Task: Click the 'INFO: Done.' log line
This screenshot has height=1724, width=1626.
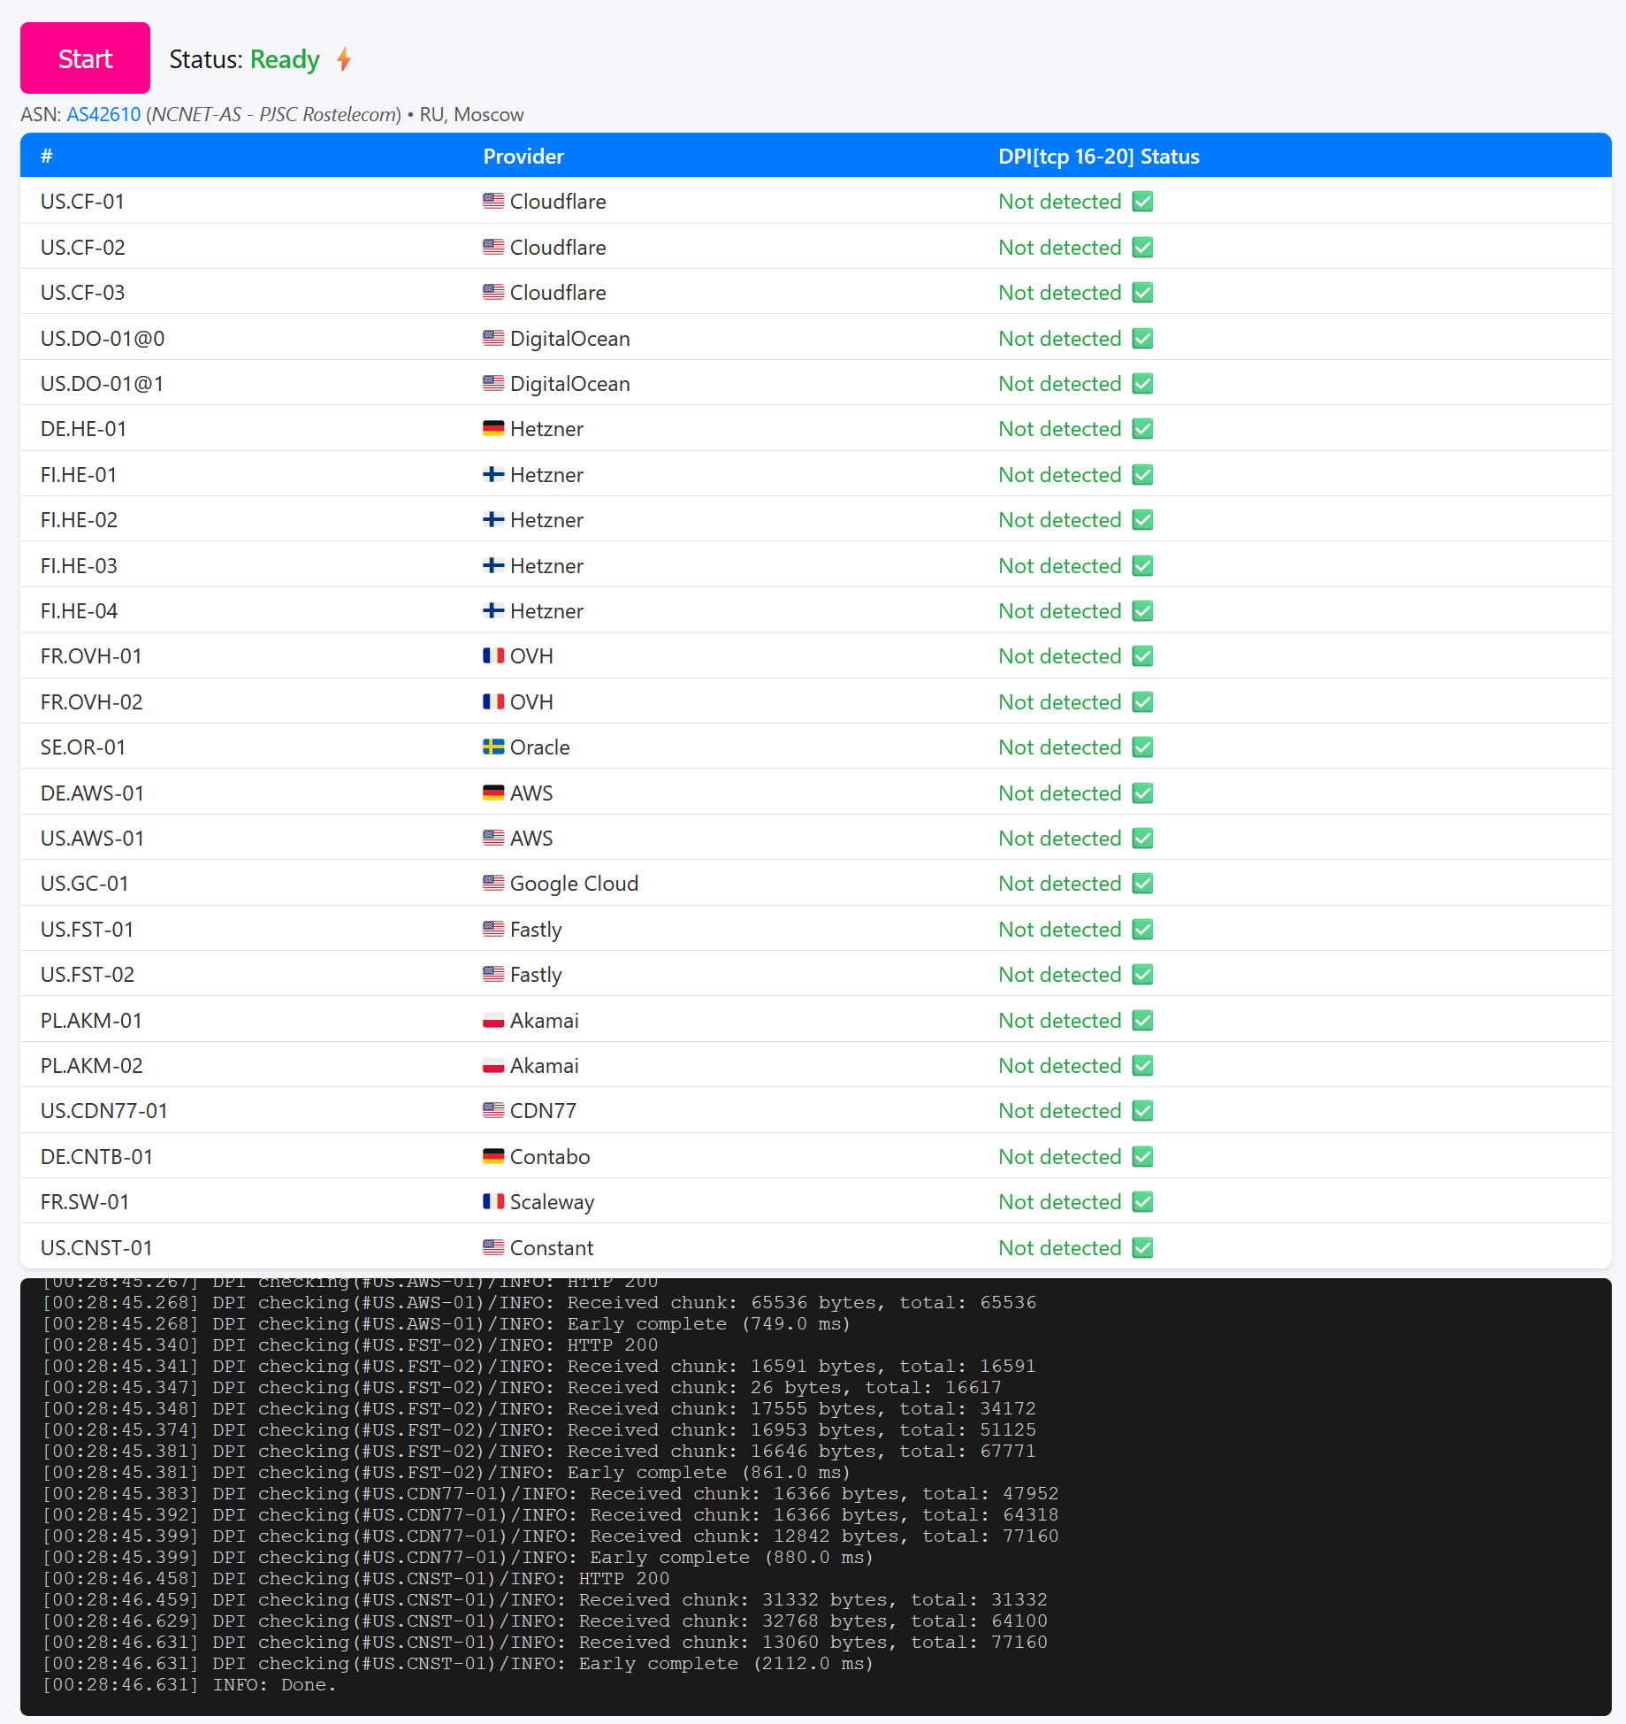Action: click(190, 1685)
